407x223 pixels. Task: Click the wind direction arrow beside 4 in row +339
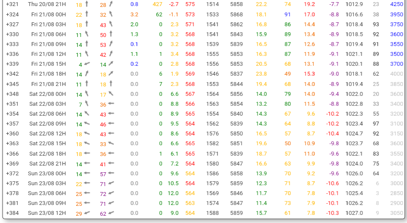tap(87, 64)
